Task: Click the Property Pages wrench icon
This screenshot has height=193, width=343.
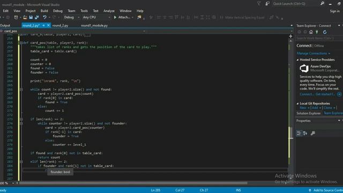Action: (313, 133)
